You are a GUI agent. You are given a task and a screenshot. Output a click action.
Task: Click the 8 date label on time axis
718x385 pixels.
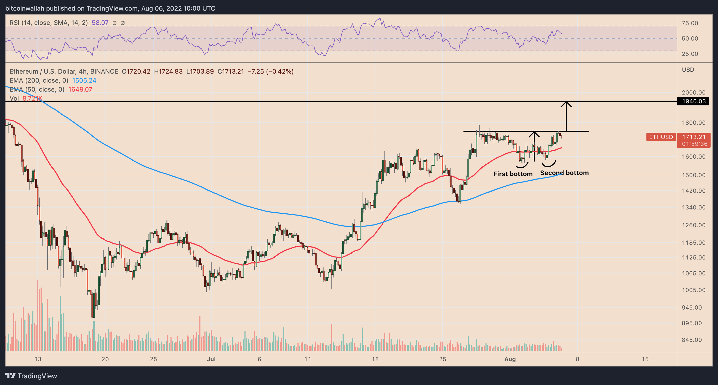[x=577, y=359]
